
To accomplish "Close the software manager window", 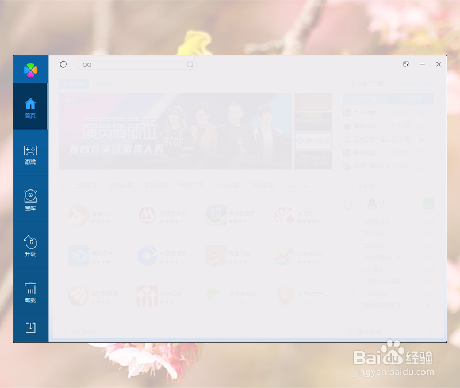I will pyautogui.click(x=439, y=64).
